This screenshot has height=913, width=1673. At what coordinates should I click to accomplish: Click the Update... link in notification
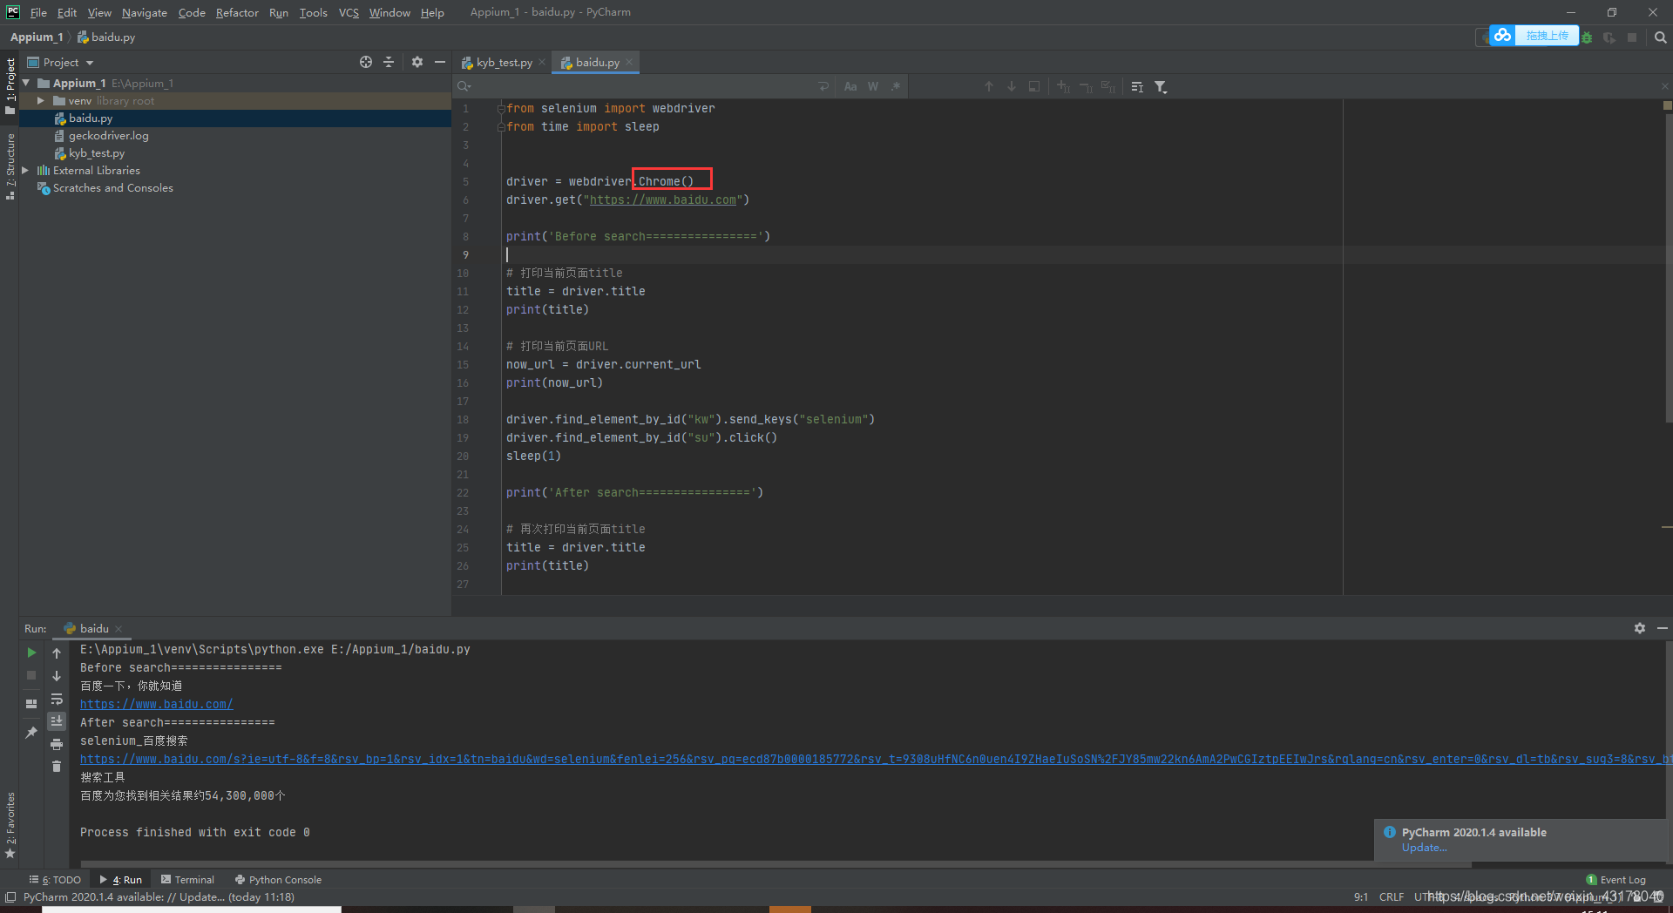coord(1424,848)
